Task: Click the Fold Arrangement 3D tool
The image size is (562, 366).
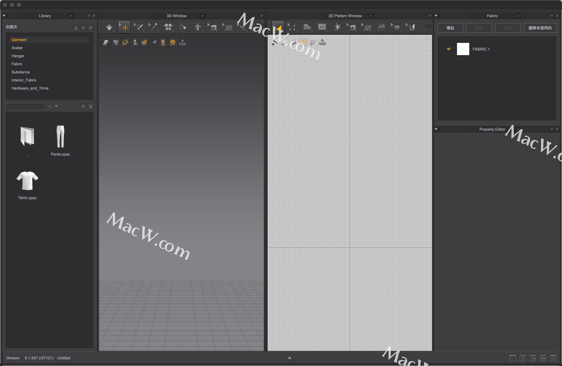Action: click(x=183, y=27)
